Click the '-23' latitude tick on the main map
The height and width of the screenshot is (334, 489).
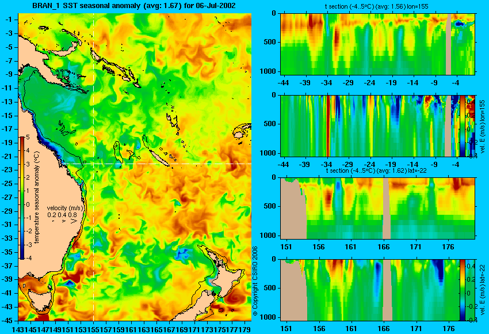point(8,170)
